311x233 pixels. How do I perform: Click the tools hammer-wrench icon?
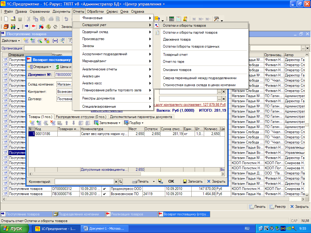[x=216, y=19]
